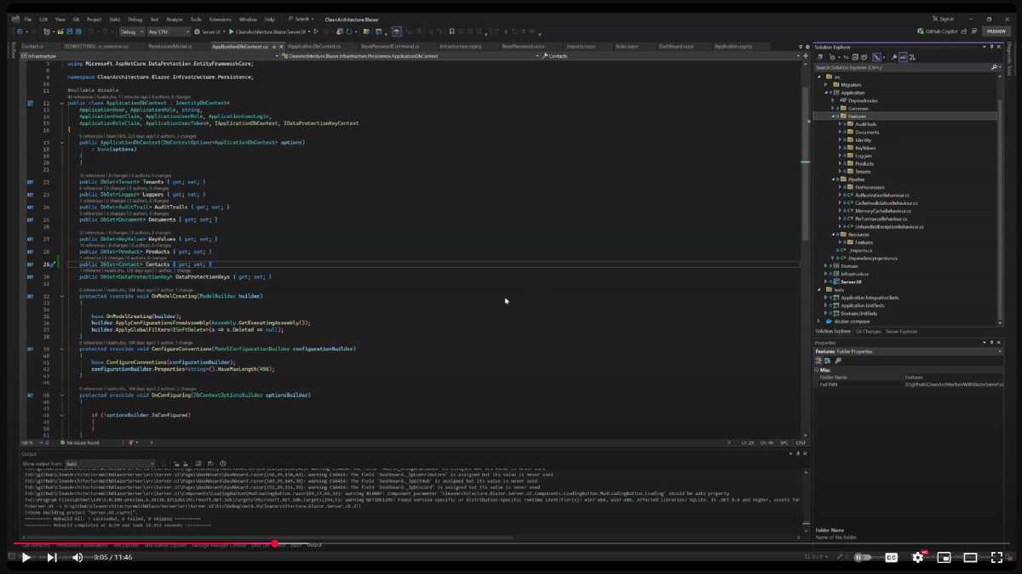Expand the Domain project node
Screen dimensions: 1022x574
coord(826,266)
